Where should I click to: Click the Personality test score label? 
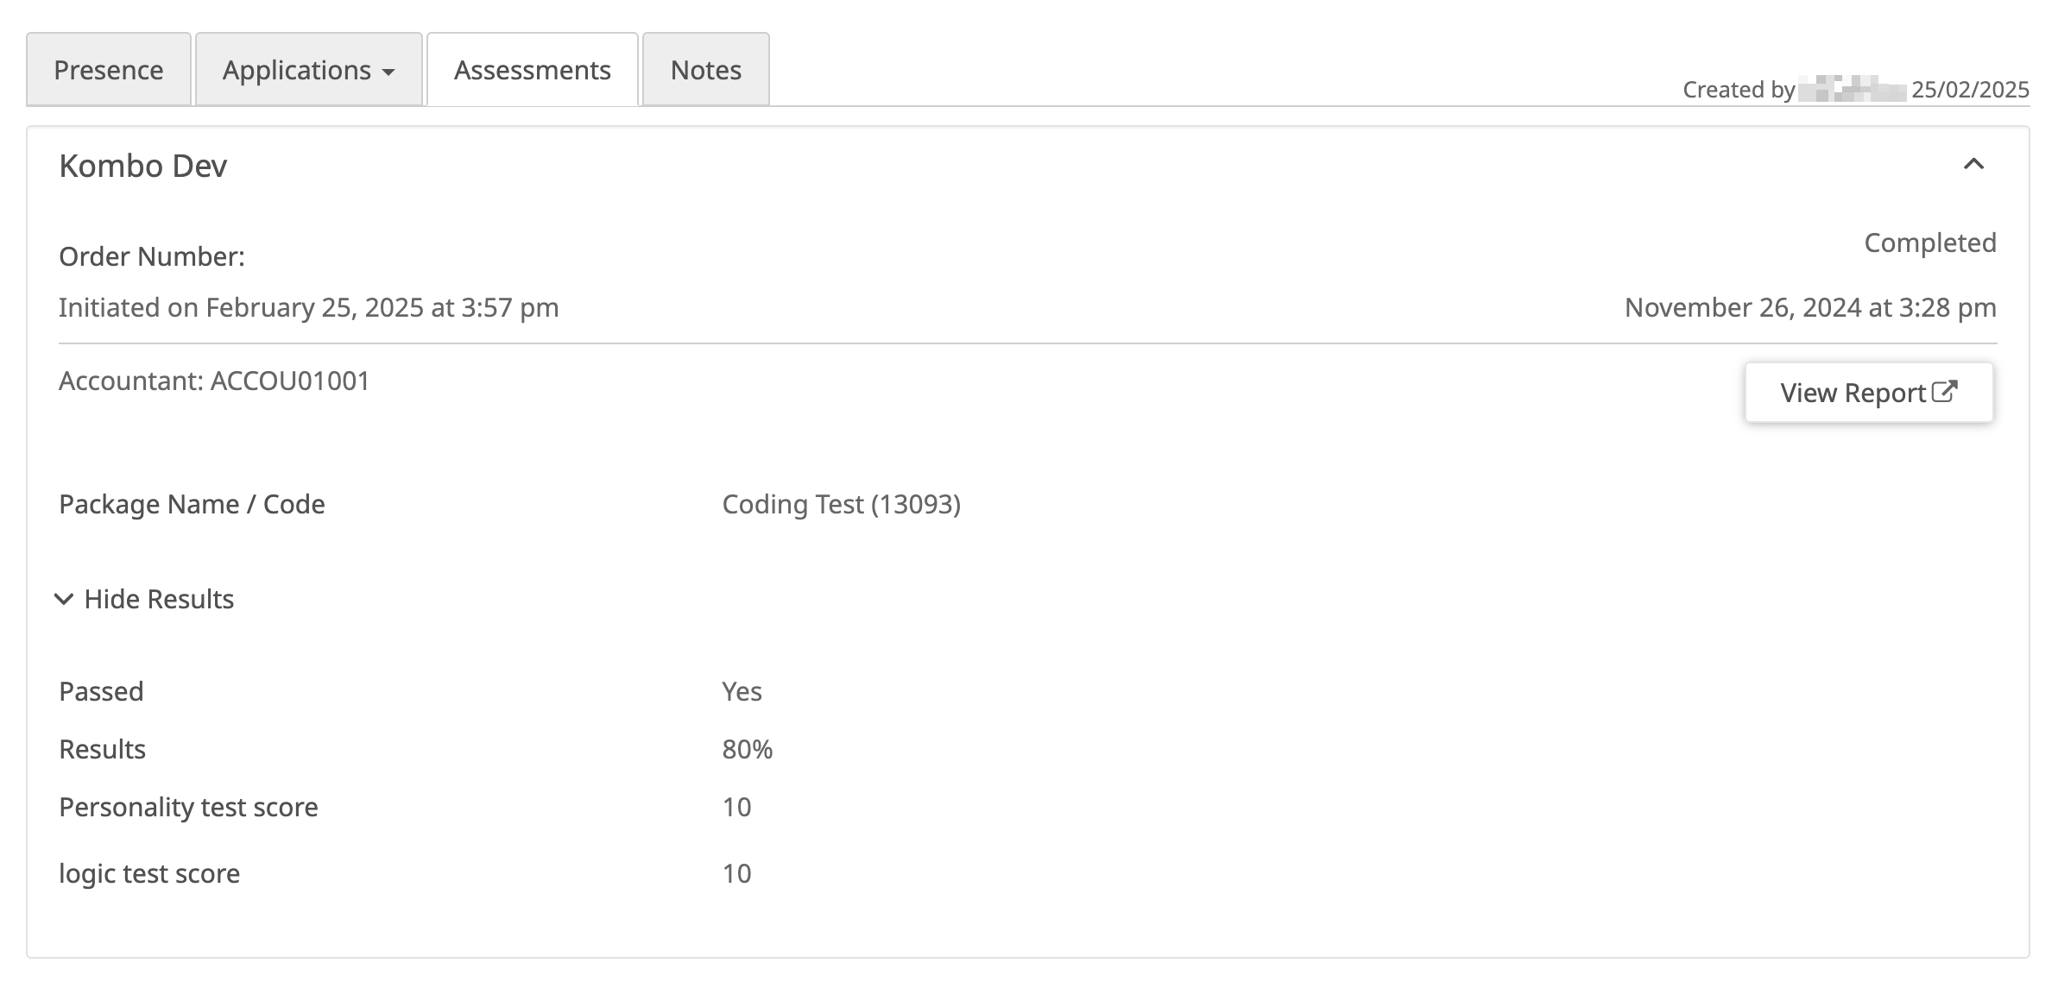[x=188, y=807]
